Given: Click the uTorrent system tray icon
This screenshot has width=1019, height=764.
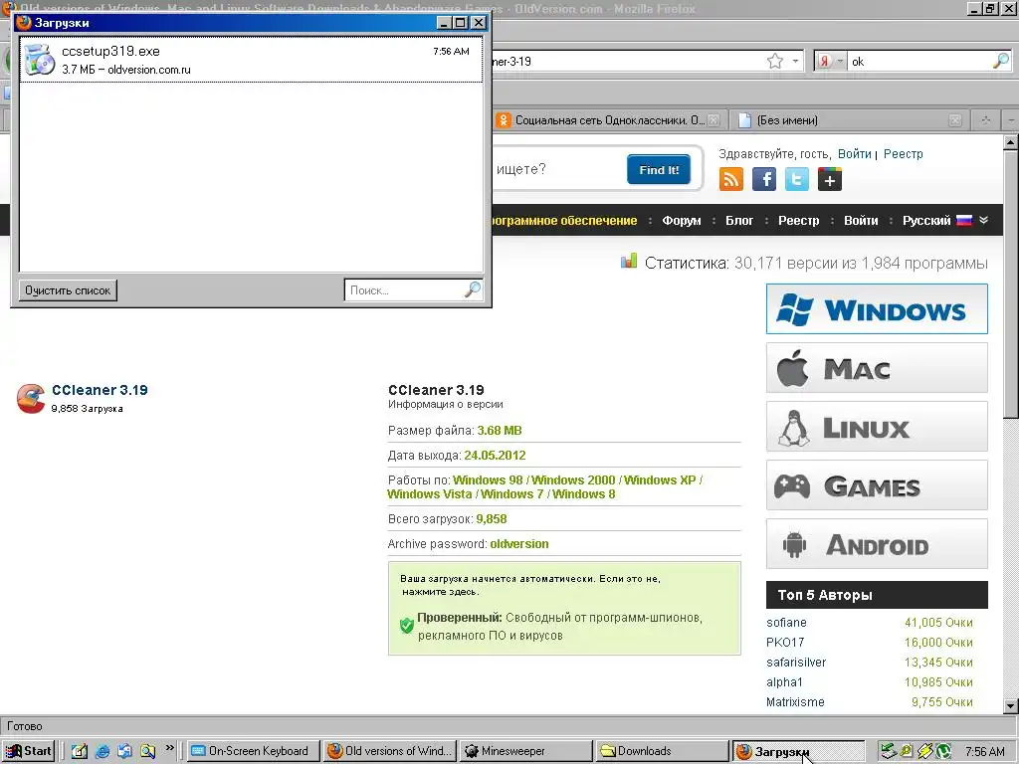Looking at the screenshot, I should pos(943,751).
